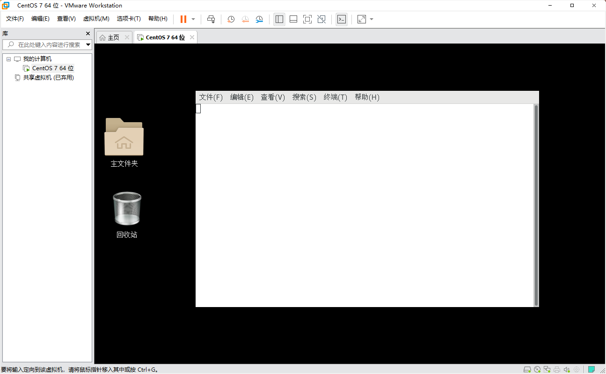Viewport: 606px width, 374px height.
Task: Click the terminal vertical scrollbar
Action: click(536, 205)
